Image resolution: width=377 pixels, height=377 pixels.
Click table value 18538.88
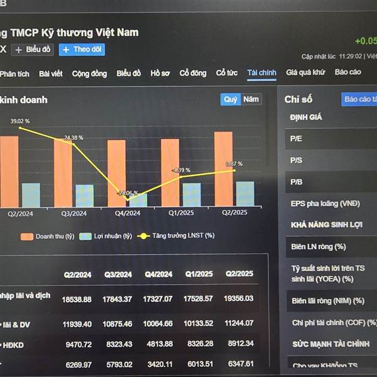click(77, 300)
